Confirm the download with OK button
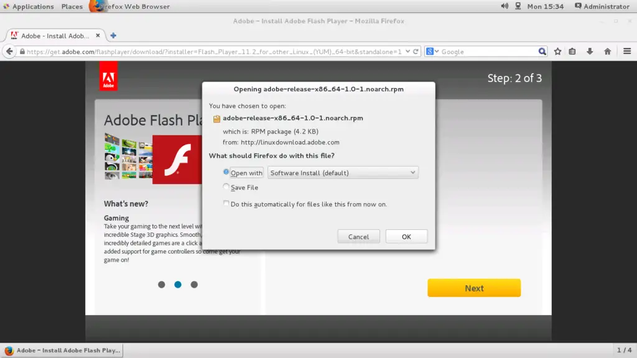 click(x=406, y=237)
